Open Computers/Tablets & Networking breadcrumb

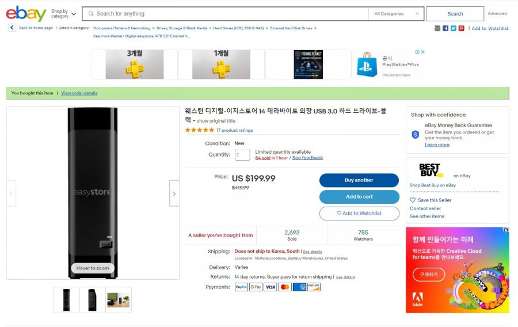pos(121,28)
